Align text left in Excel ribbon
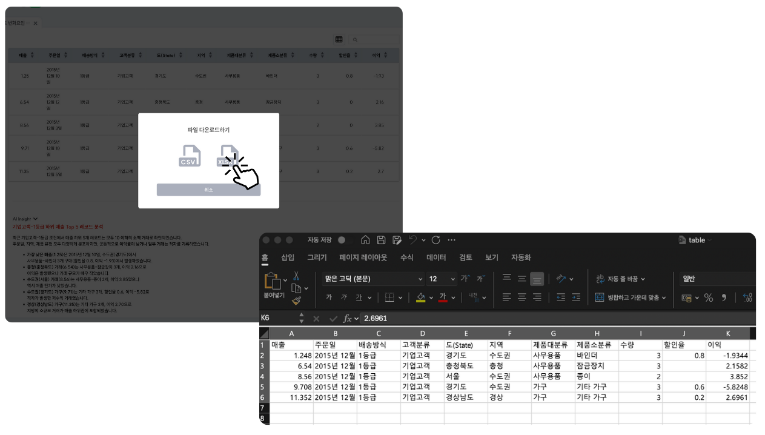The width and height of the screenshot is (765, 435). pyautogui.click(x=507, y=297)
